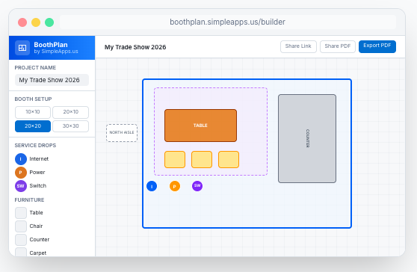The image size is (417, 272).
Task: Click the Power drop marker on the canvas
Action: (x=175, y=186)
